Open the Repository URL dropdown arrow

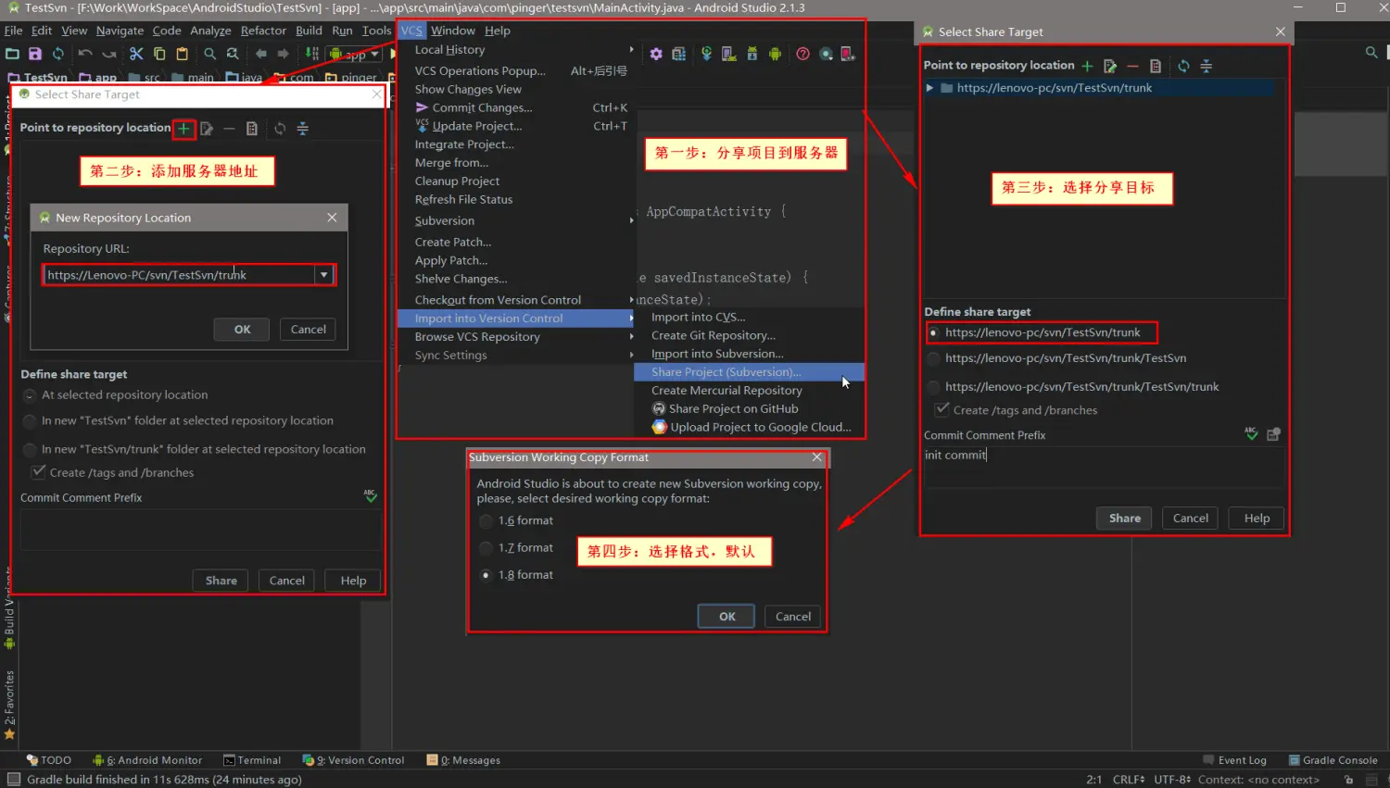tap(324, 275)
